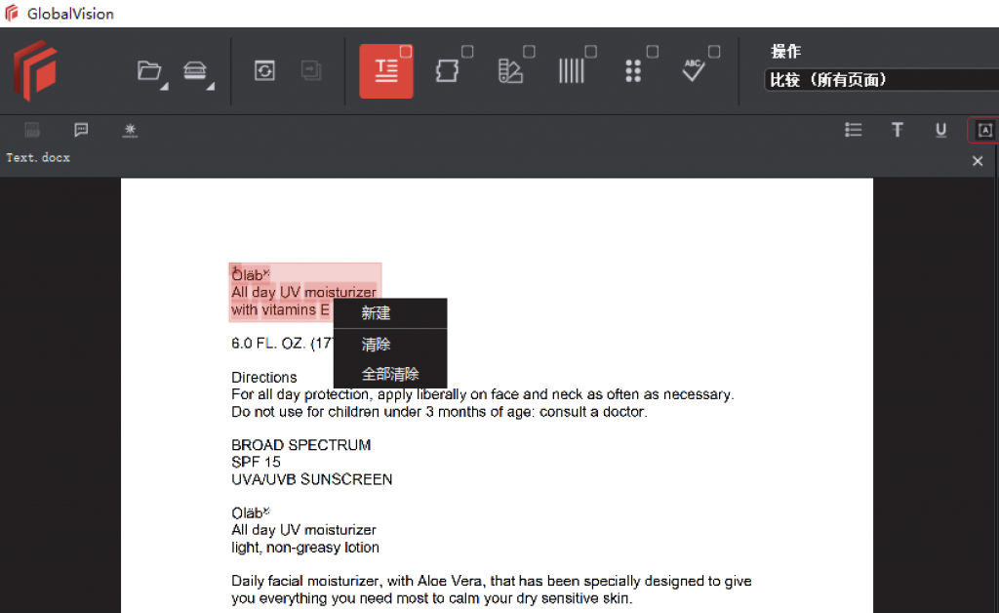Tick the checkbox beside the Color mode icon

[x=529, y=52]
